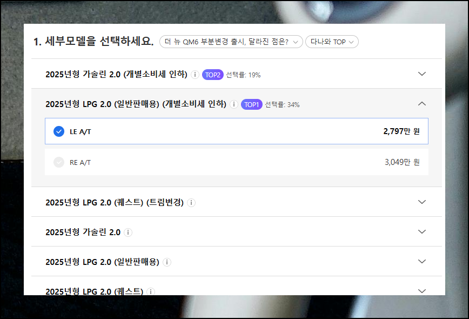The image size is (469, 319).
Task: Click 선택률: 19% text
Action: tap(243, 75)
